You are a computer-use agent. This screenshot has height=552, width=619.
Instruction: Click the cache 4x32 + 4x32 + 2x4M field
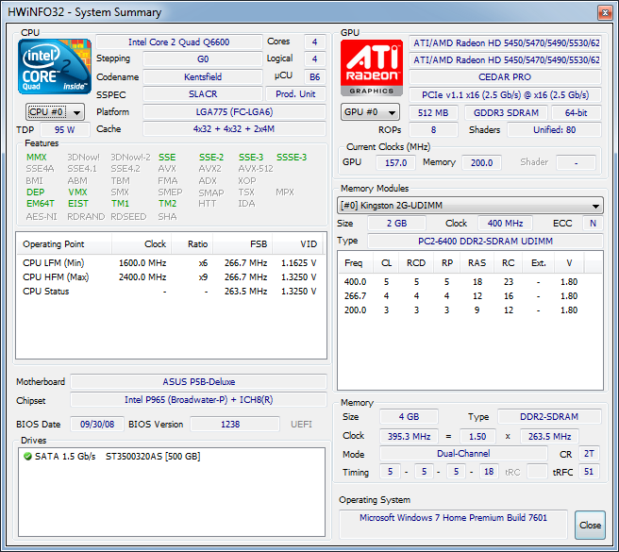point(234,128)
